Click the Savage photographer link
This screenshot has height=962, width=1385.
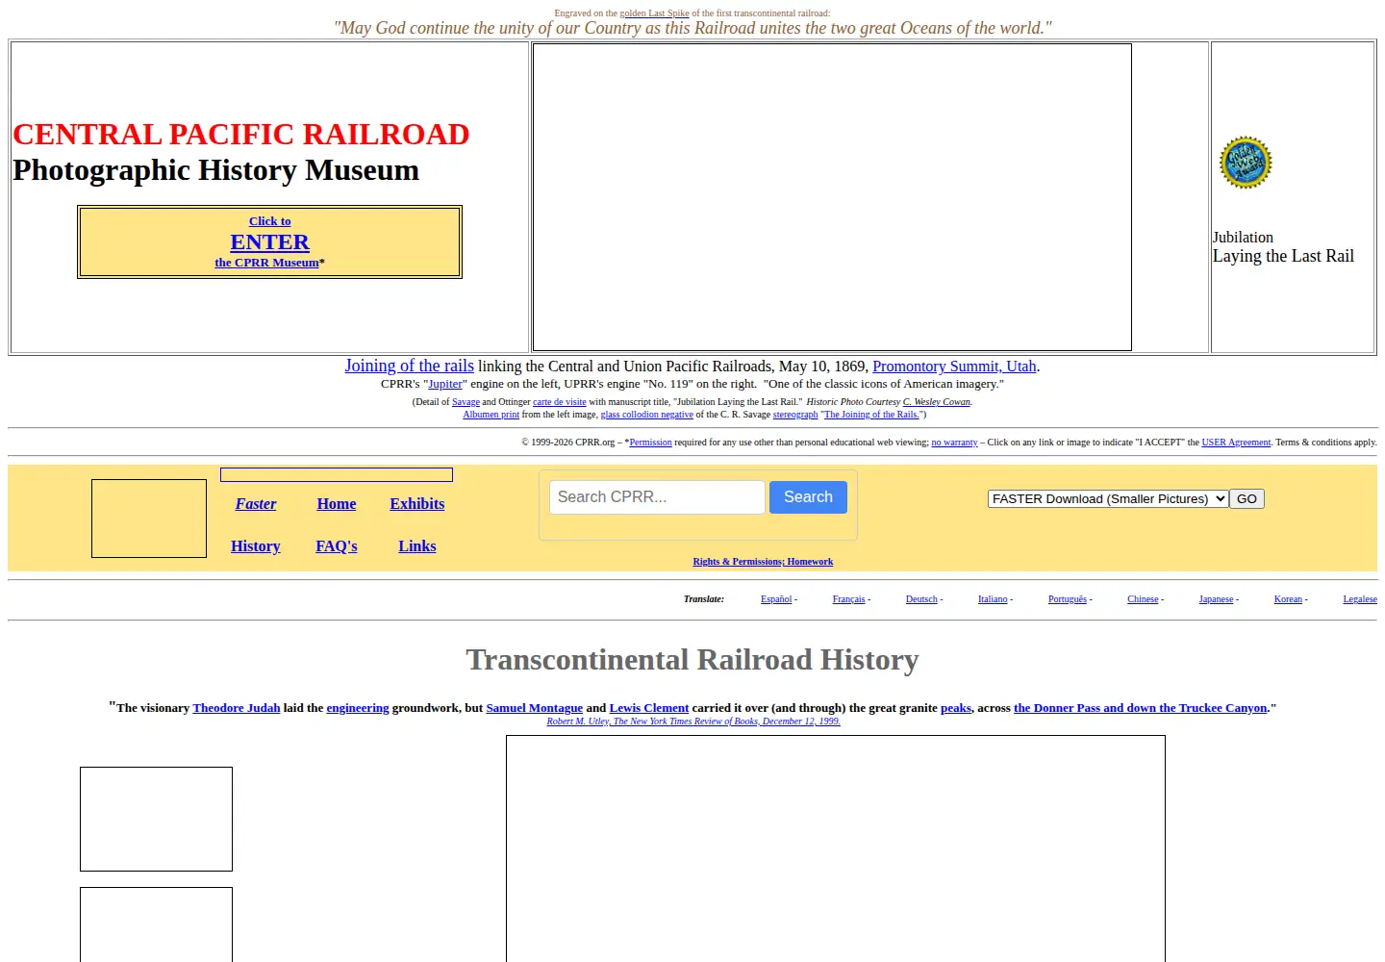[x=466, y=402]
